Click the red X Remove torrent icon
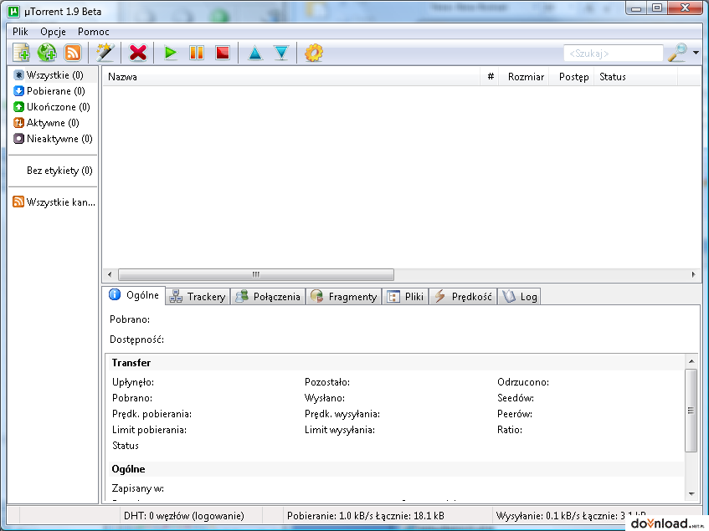Viewport: 709px width, 531px height. [x=138, y=53]
